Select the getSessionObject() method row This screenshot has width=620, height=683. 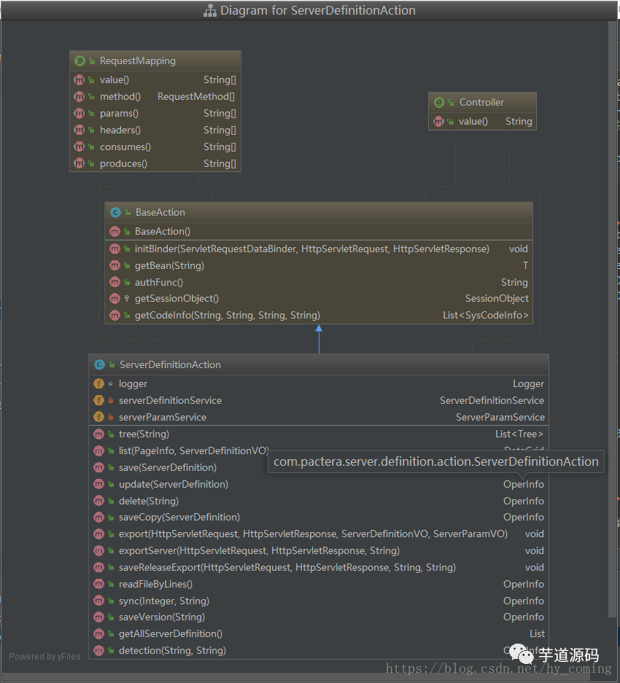coord(319,299)
